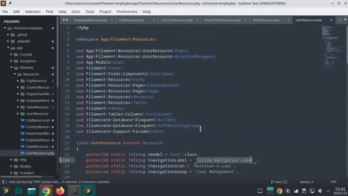Open StateResource.php file in sidebar

point(37,146)
